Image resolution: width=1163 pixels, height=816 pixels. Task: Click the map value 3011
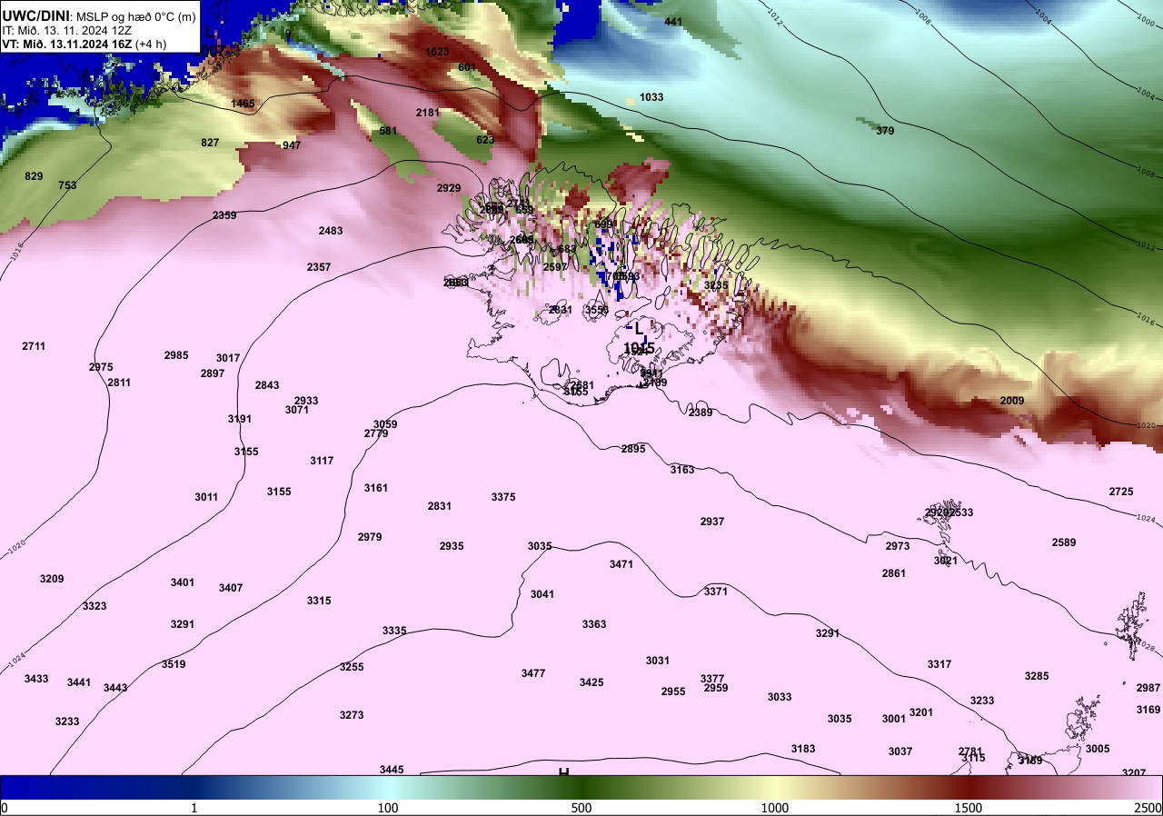coord(206,497)
